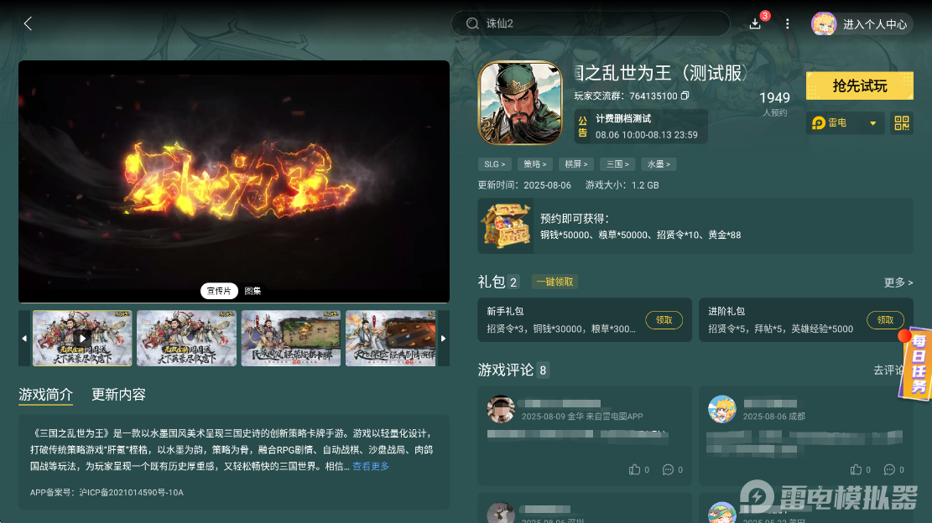
Task: Switch to the 更新内容 tab
Action: coord(118,394)
